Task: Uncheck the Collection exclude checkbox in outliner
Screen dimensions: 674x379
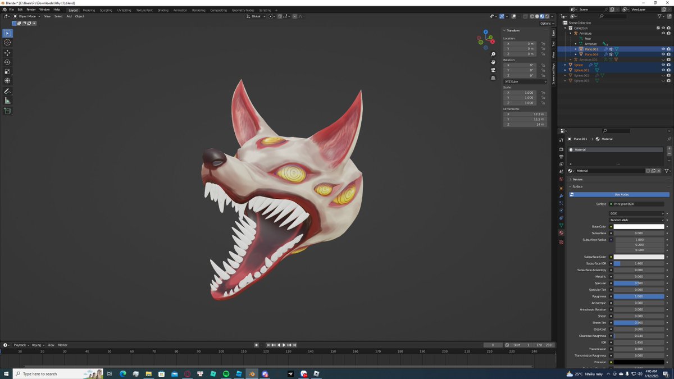Action: [x=658, y=28]
